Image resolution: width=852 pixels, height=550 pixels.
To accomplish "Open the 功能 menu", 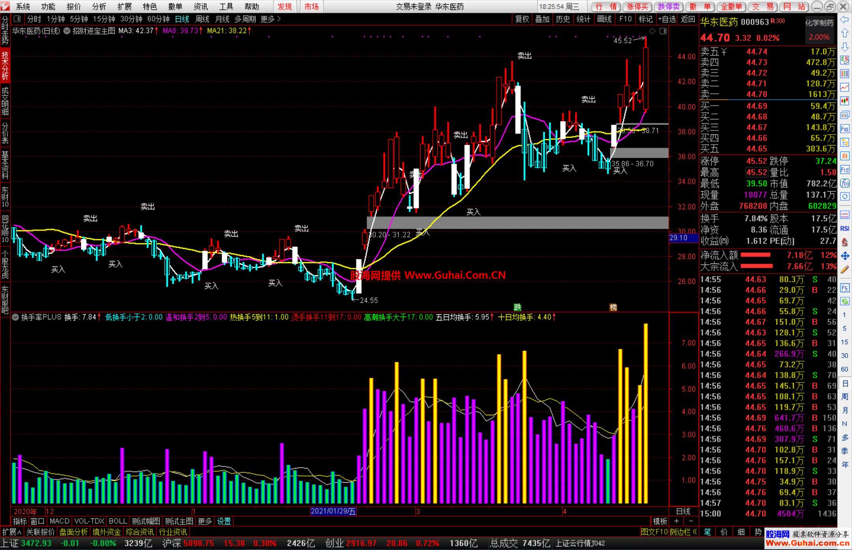I will [48, 6].
